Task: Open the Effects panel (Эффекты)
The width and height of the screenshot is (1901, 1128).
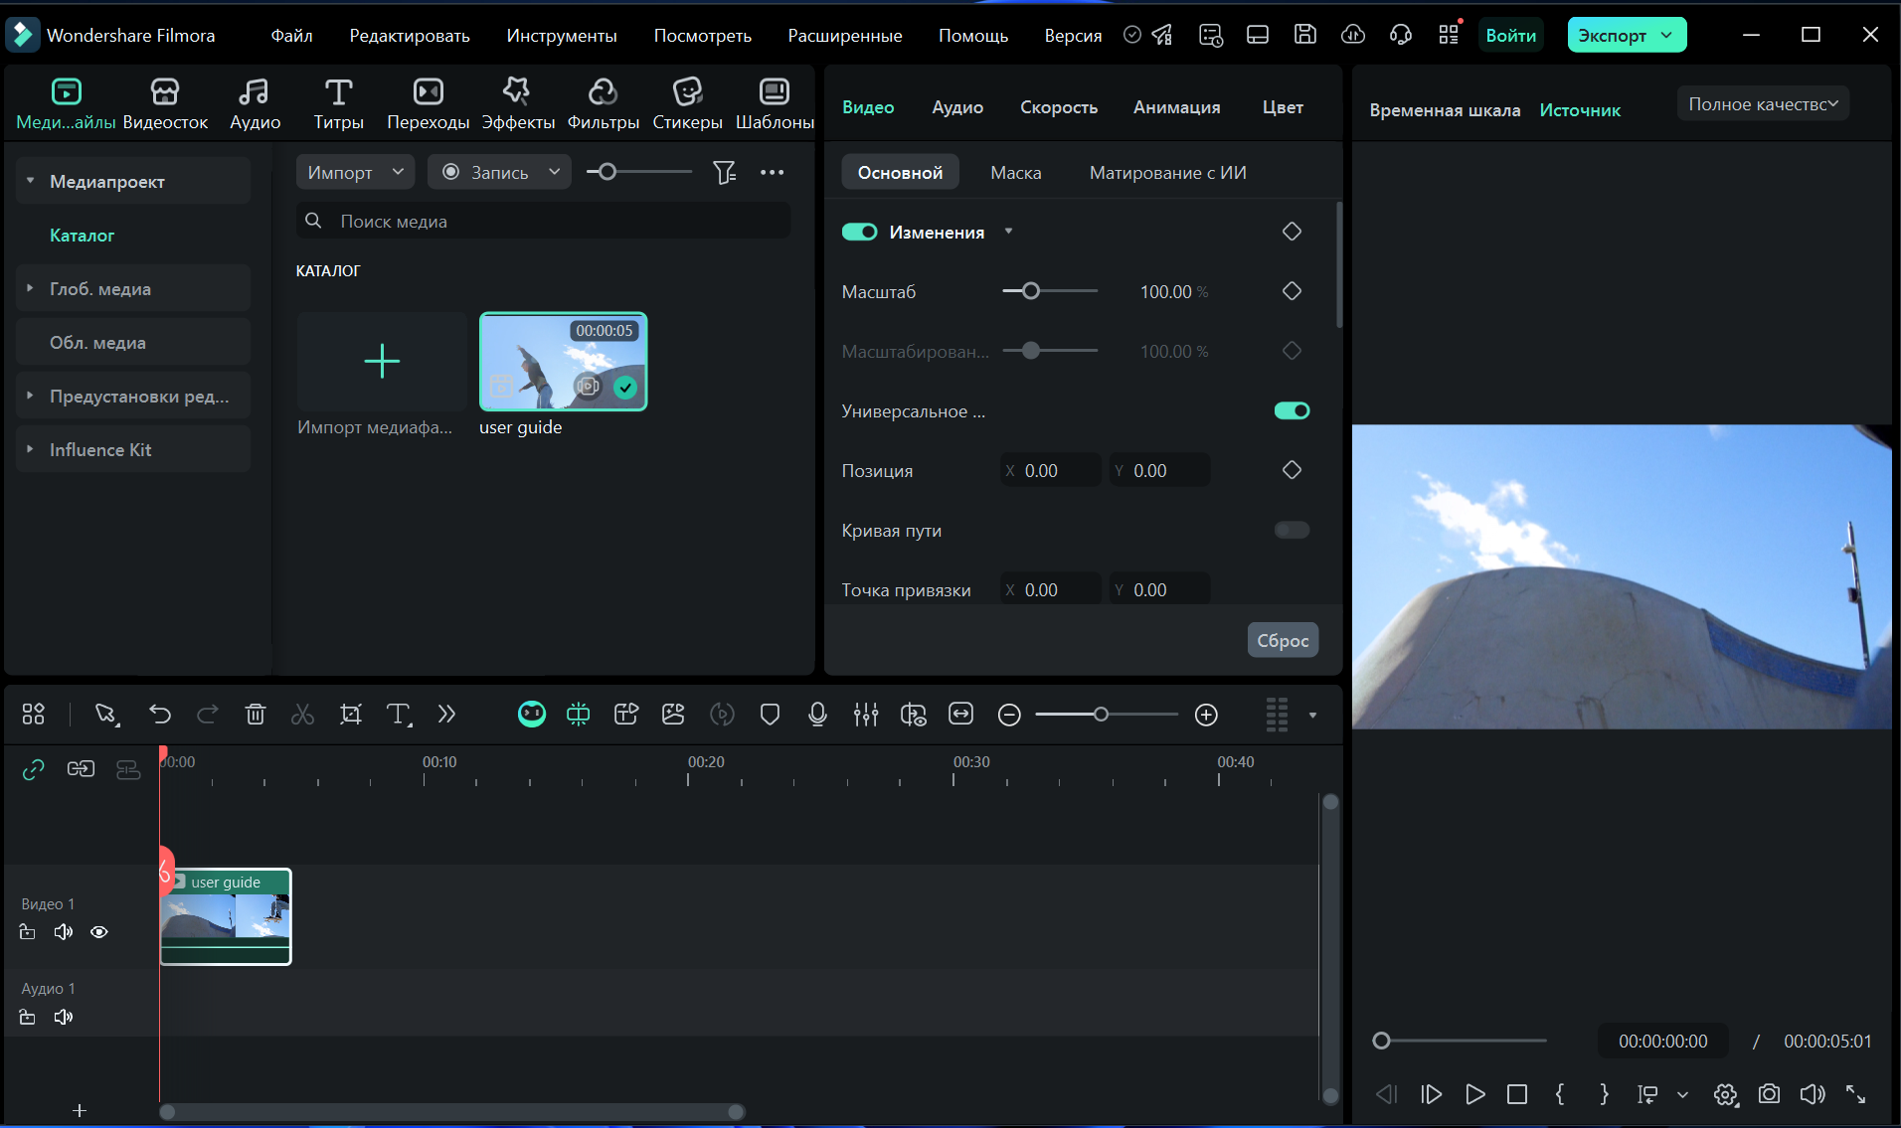Action: click(x=517, y=103)
